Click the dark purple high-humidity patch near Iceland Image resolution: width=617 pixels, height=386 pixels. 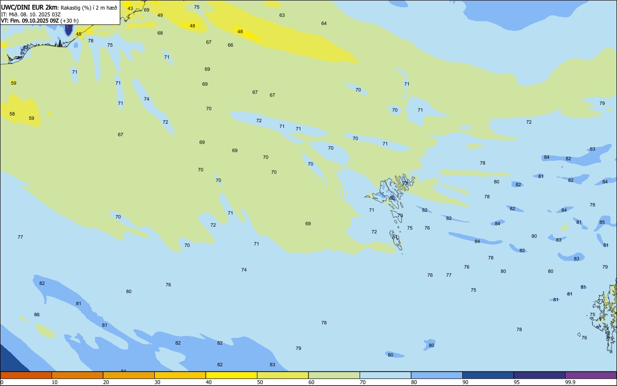click(68, 29)
